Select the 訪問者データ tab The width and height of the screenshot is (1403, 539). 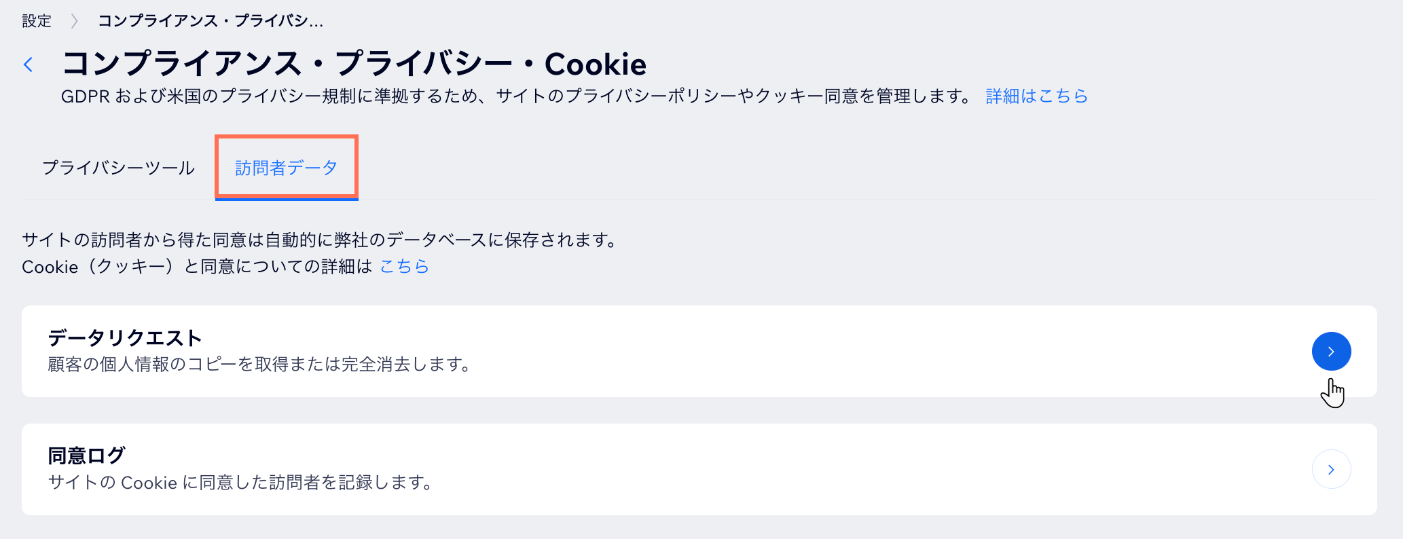286,168
